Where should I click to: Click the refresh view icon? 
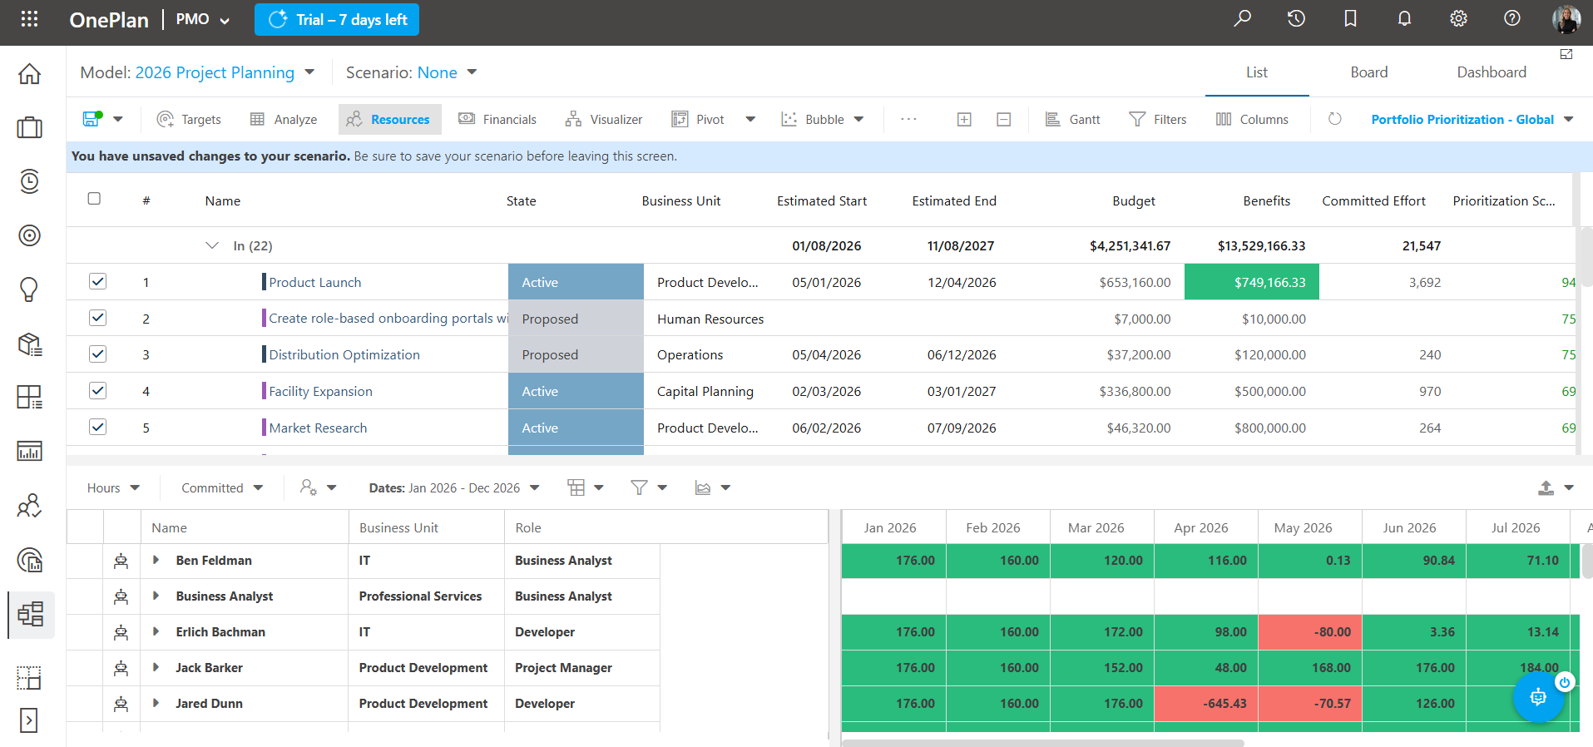(x=1335, y=119)
